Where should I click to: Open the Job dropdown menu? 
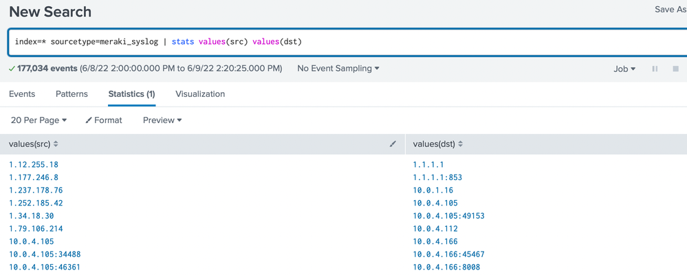click(x=624, y=69)
